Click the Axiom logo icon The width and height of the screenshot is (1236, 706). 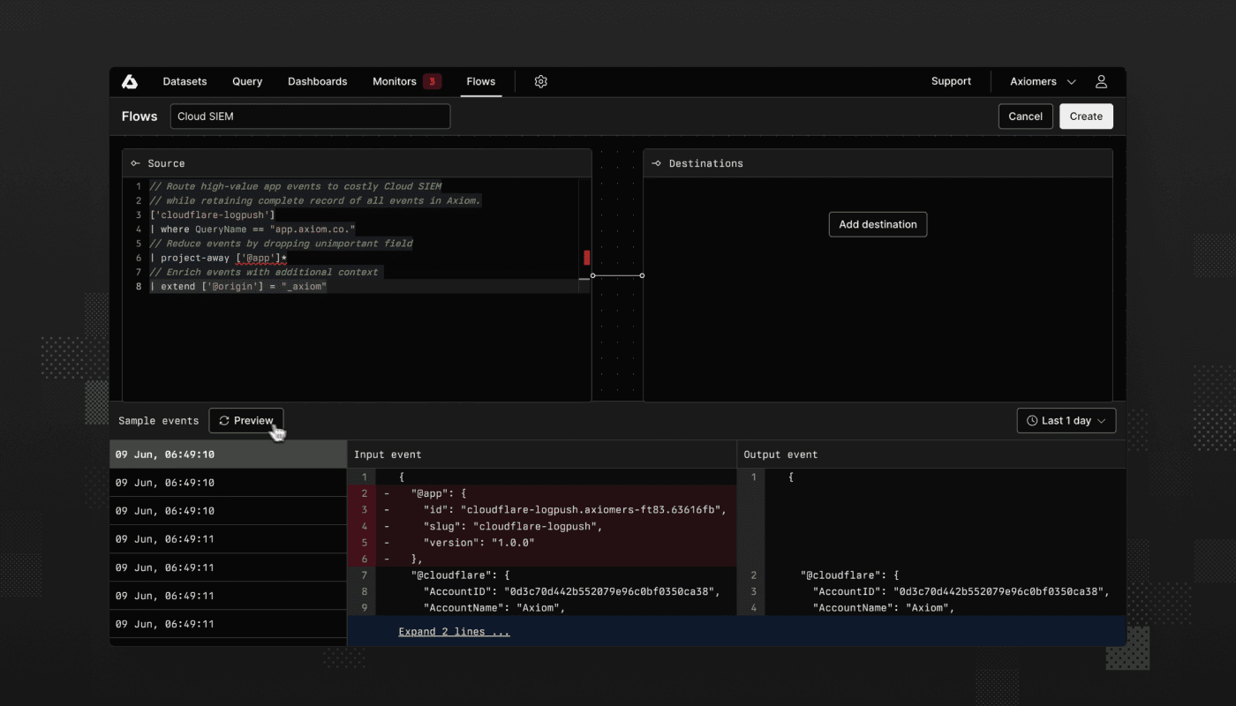pyautogui.click(x=130, y=81)
